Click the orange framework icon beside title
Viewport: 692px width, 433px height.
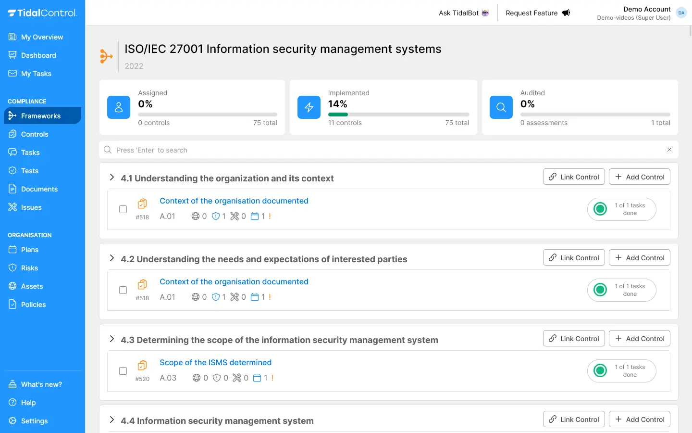[x=106, y=56]
